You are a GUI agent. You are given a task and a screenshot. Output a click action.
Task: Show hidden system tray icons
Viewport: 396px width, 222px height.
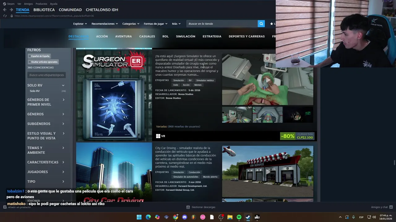[340, 217]
